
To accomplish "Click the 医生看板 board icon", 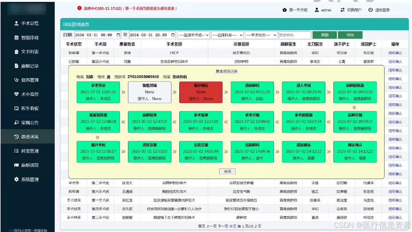I will pos(16,108).
